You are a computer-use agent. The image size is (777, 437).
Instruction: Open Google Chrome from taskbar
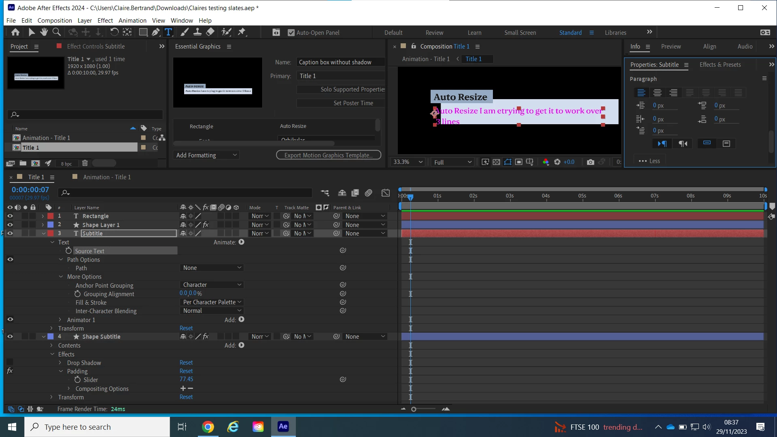click(x=208, y=427)
